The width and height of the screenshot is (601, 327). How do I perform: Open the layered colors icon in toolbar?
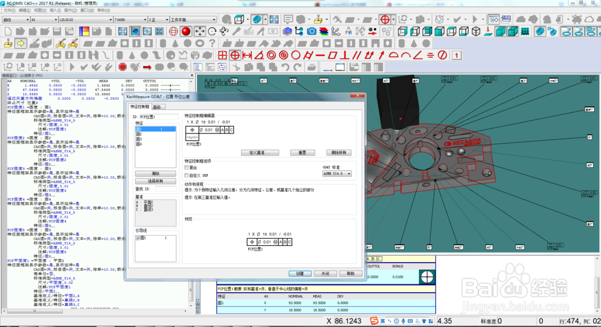coord(324,31)
